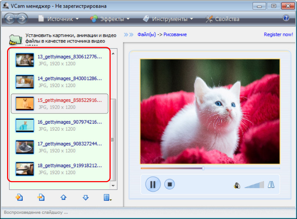Click the Эффекты colored balls icon
Screen dimensions: 297x219
[94, 19]
